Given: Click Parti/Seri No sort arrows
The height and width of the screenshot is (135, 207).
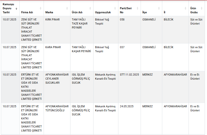Looking at the screenshot, I should (x=137, y=8).
